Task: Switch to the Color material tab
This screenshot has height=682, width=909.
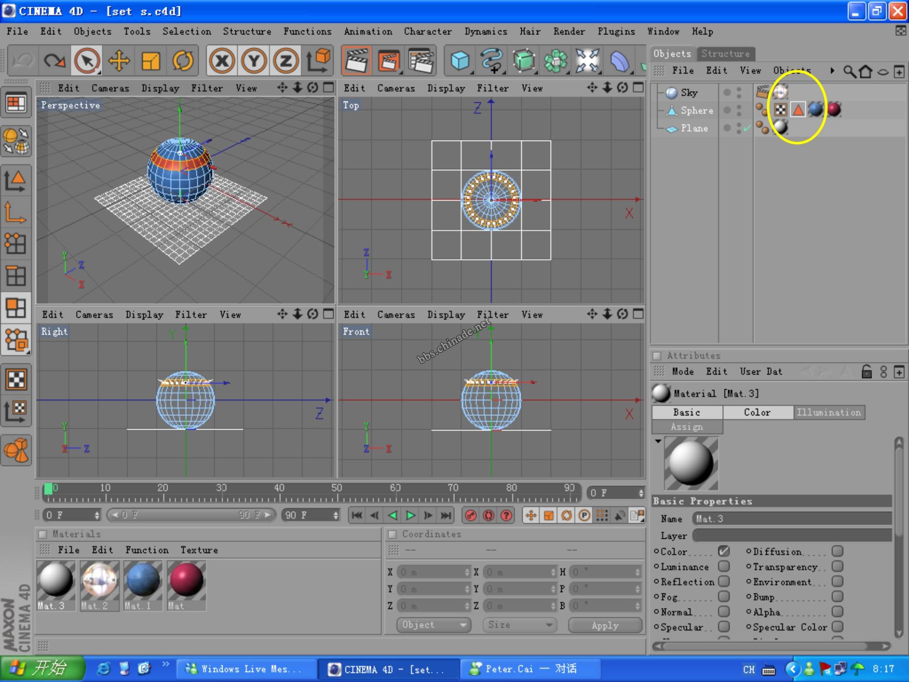Action: pos(757,413)
